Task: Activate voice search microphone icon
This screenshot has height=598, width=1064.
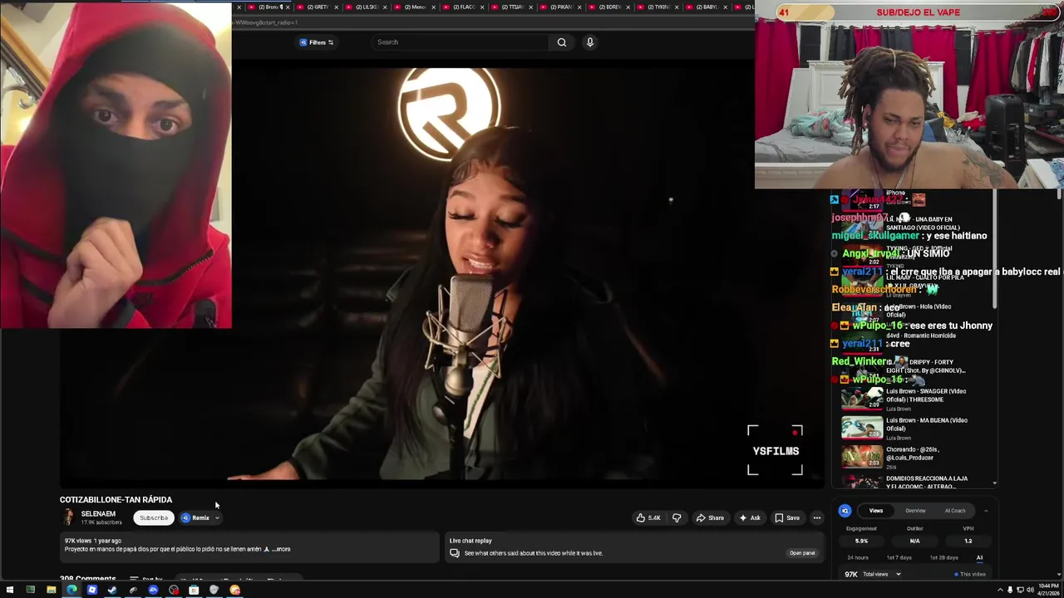Action: tap(590, 42)
